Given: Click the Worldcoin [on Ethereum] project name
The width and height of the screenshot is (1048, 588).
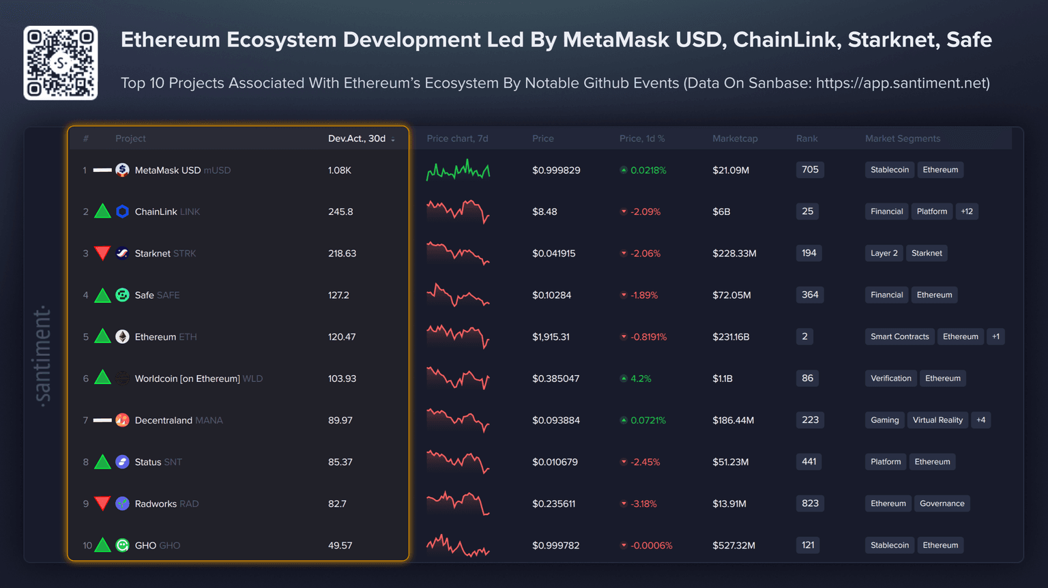Looking at the screenshot, I should (x=187, y=379).
